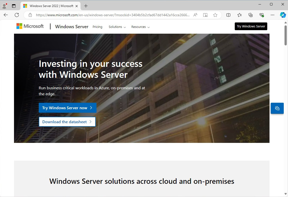Open the tab actions menu icon
288x197 pixels.
(14, 6)
